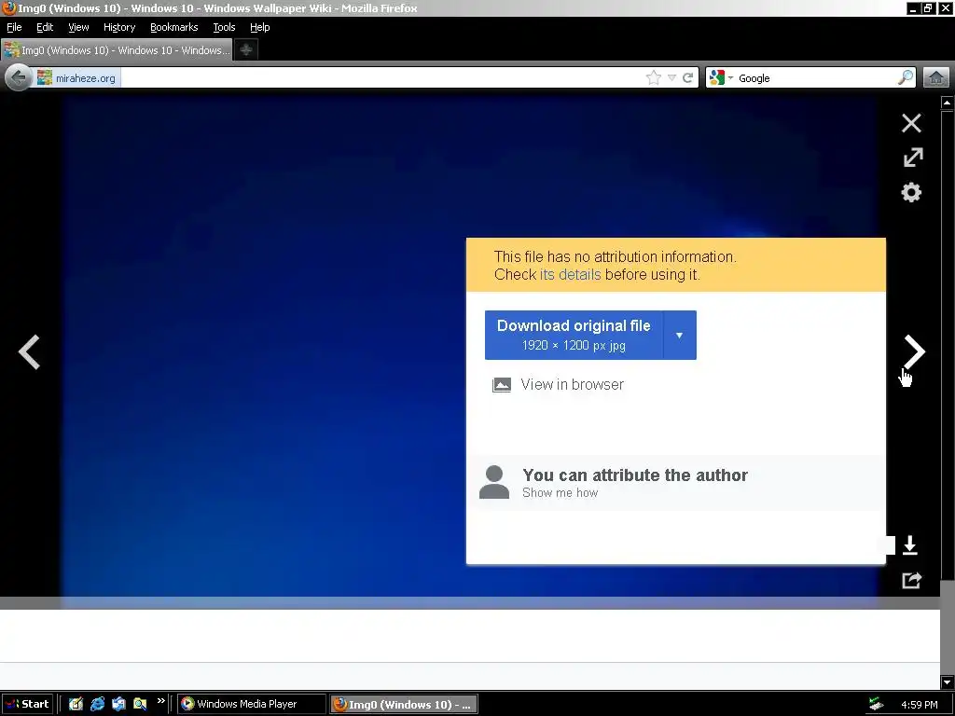Open media viewer settings via the gear icon
955x716 pixels.
(x=911, y=192)
